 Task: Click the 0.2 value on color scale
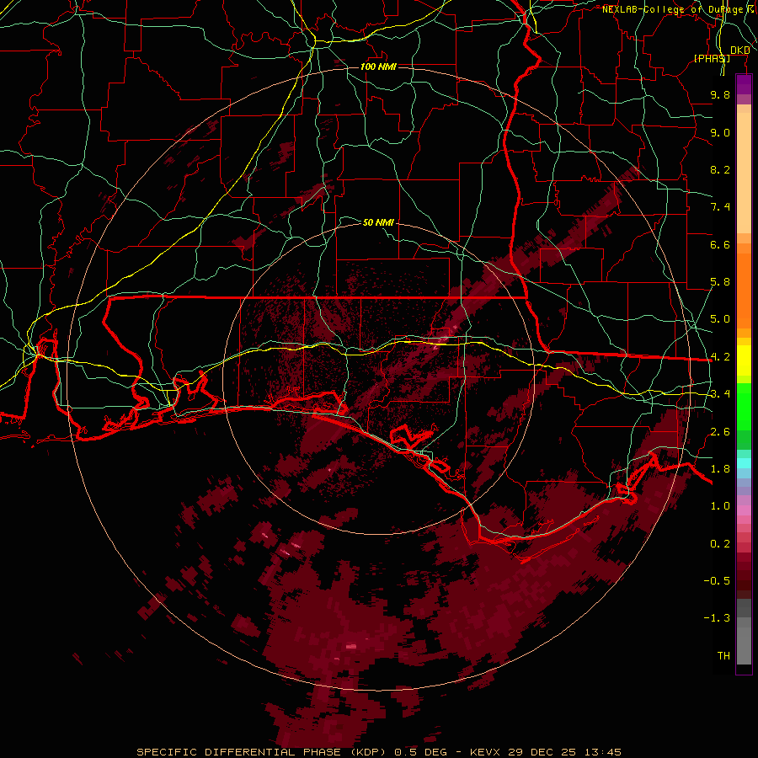click(x=720, y=544)
